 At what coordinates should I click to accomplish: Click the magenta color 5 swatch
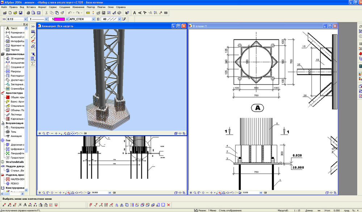[x=59, y=19]
